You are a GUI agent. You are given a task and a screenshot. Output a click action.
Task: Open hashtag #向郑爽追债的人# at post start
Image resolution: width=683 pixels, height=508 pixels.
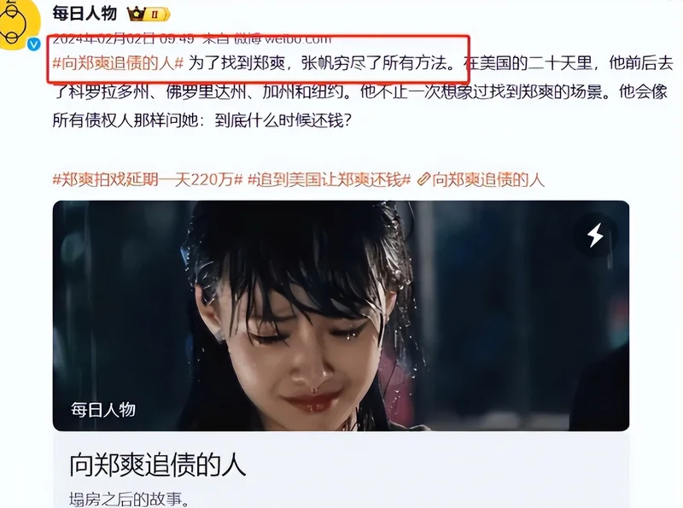point(118,64)
